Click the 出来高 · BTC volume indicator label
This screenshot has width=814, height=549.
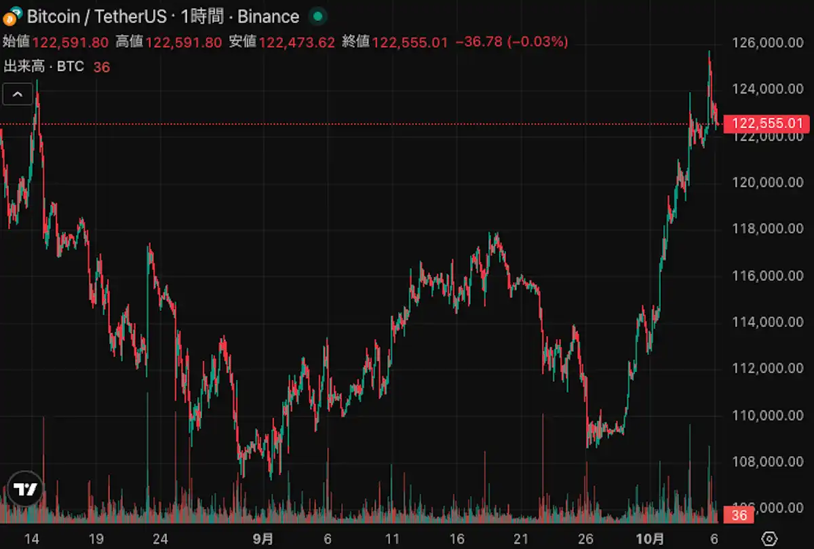coord(44,67)
